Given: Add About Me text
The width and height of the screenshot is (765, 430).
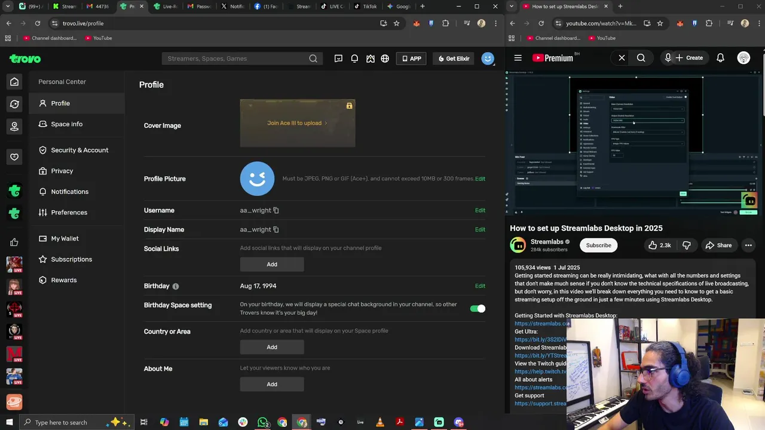Looking at the screenshot, I should coord(272,384).
